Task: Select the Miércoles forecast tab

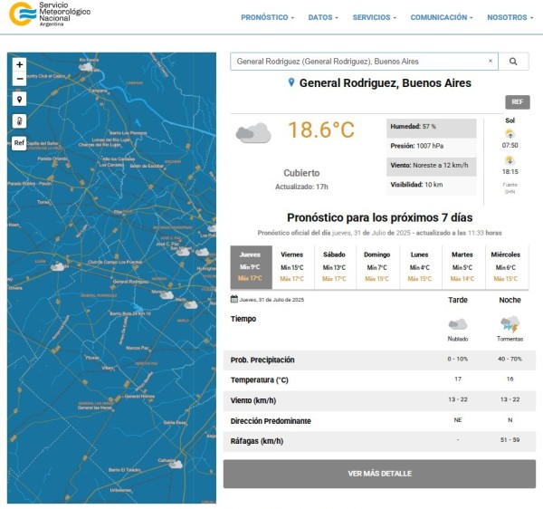Action: 506,267
